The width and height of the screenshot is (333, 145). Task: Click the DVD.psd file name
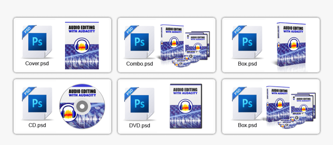coord(139,125)
